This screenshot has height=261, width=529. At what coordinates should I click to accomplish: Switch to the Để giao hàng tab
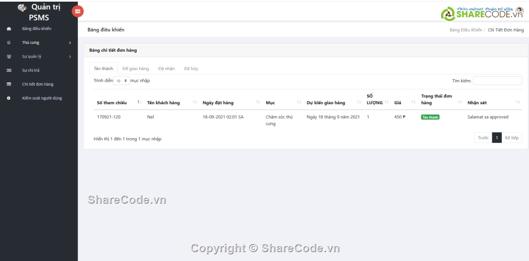click(x=135, y=68)
